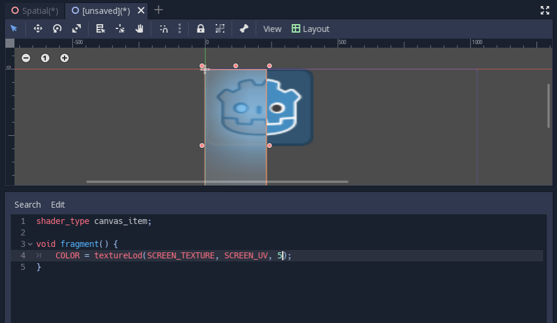Click SCREEN_TEXTURE in line 4
The height and width of the screenshot is (323, 557).
[x=181, y=255]
